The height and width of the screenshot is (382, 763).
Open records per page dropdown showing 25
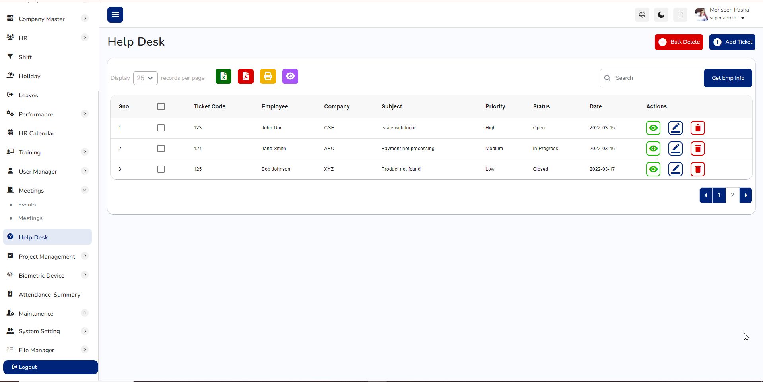point(146,78)
